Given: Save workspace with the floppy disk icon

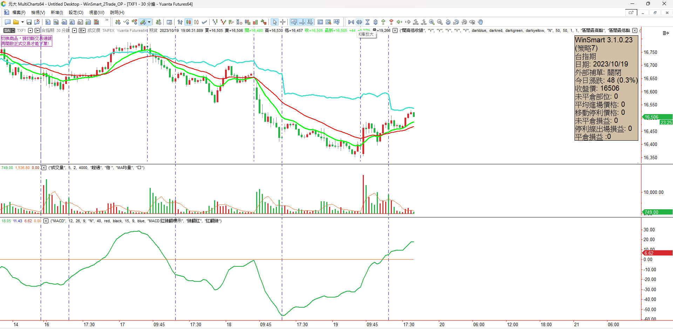Looking at the screenshot, I should 29,22.
